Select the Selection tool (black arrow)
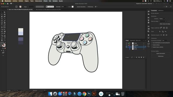The image size is (173, 97). point(2,12)
